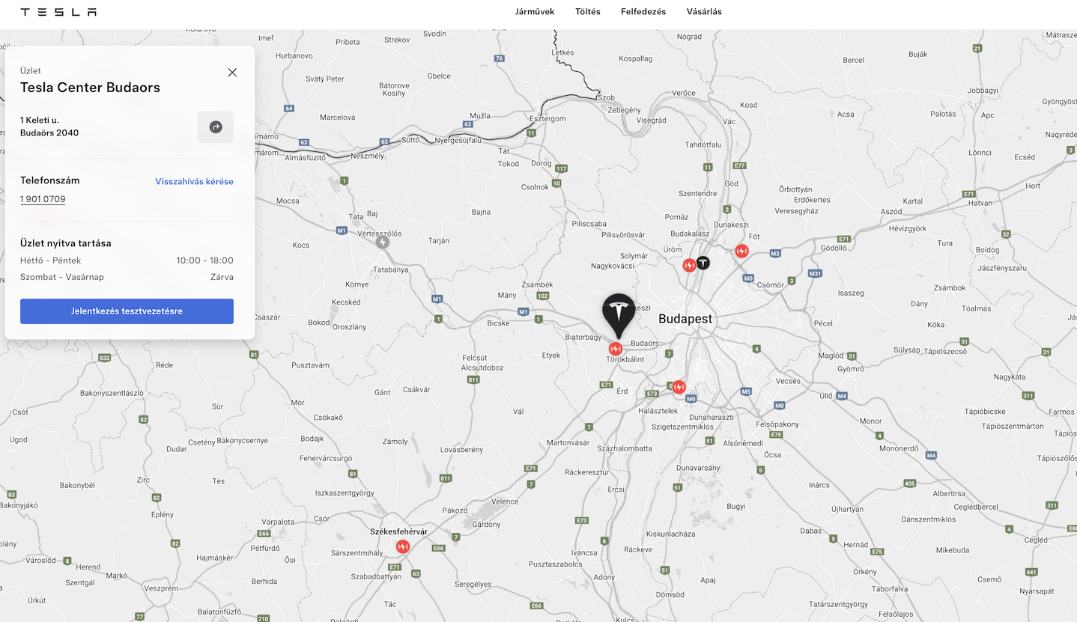Click the Visszahívás kérése link
The height and width of the screenshot is (622, 1077).
pos(194,182)
